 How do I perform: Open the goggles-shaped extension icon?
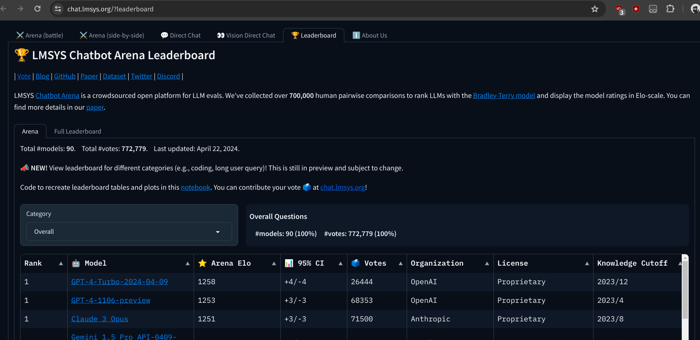coord(653,9)
